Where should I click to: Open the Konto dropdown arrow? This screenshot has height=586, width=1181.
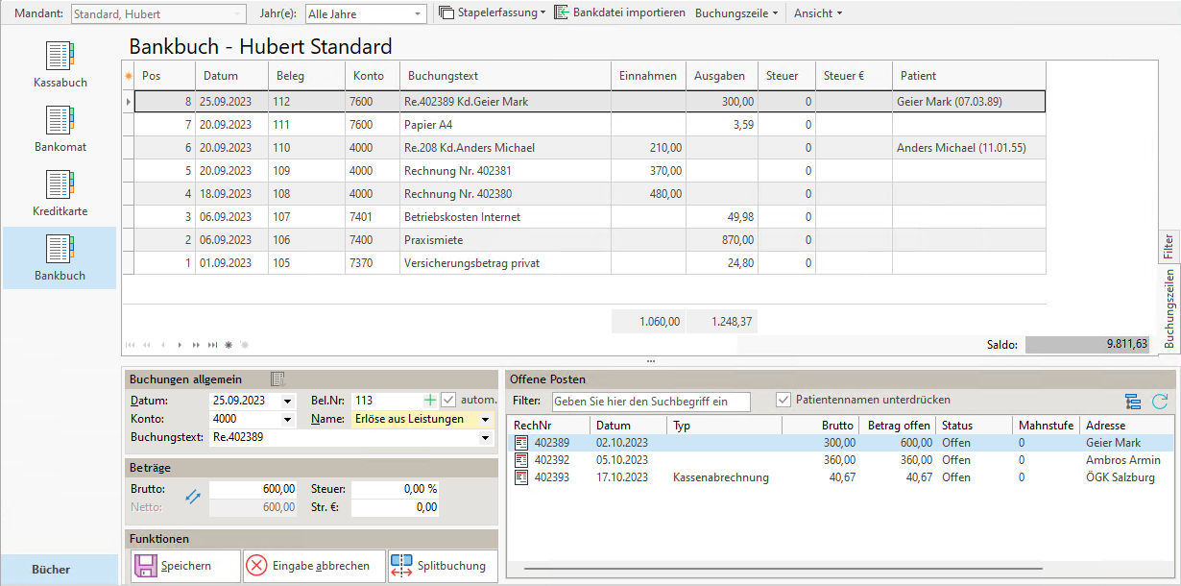[x=287, y=420]
